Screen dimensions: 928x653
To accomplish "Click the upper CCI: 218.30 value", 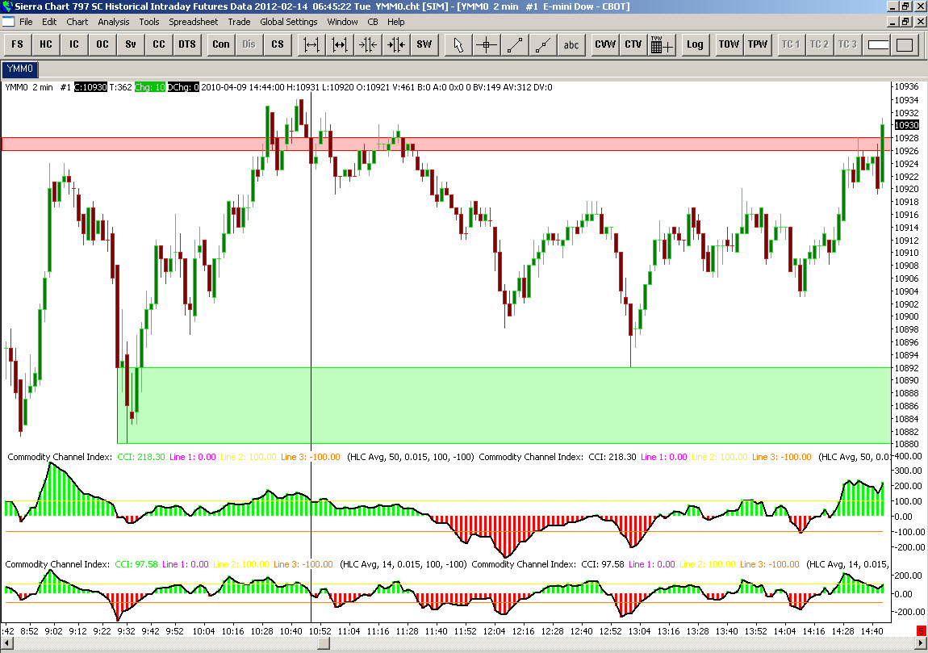I will (x=141, y=457).
